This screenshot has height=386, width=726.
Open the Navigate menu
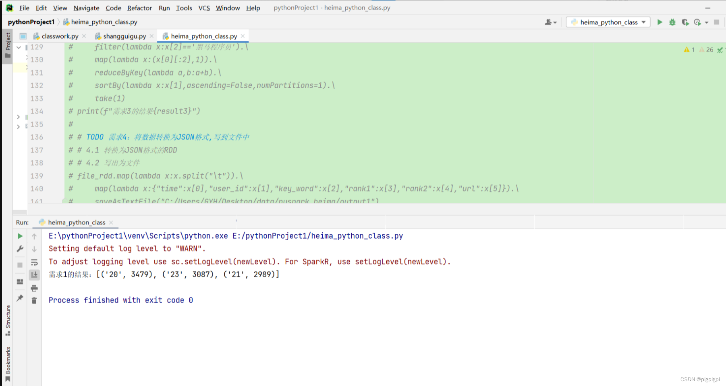coord(86,8)
